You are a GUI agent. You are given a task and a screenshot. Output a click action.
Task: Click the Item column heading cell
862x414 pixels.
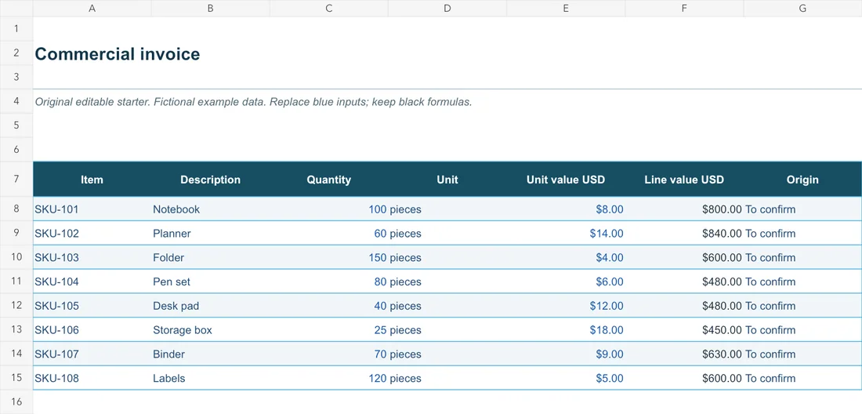(x=92, y=180)
